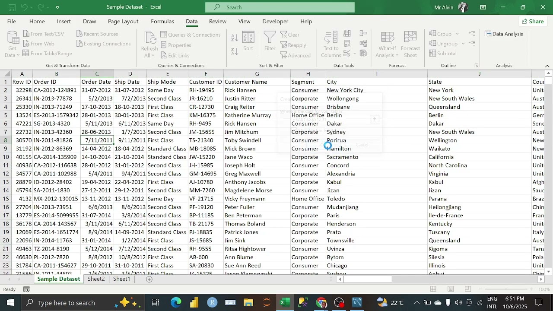The image size is (553, 311).
Task: Open the Formulas tab
Action: [162, 21]
